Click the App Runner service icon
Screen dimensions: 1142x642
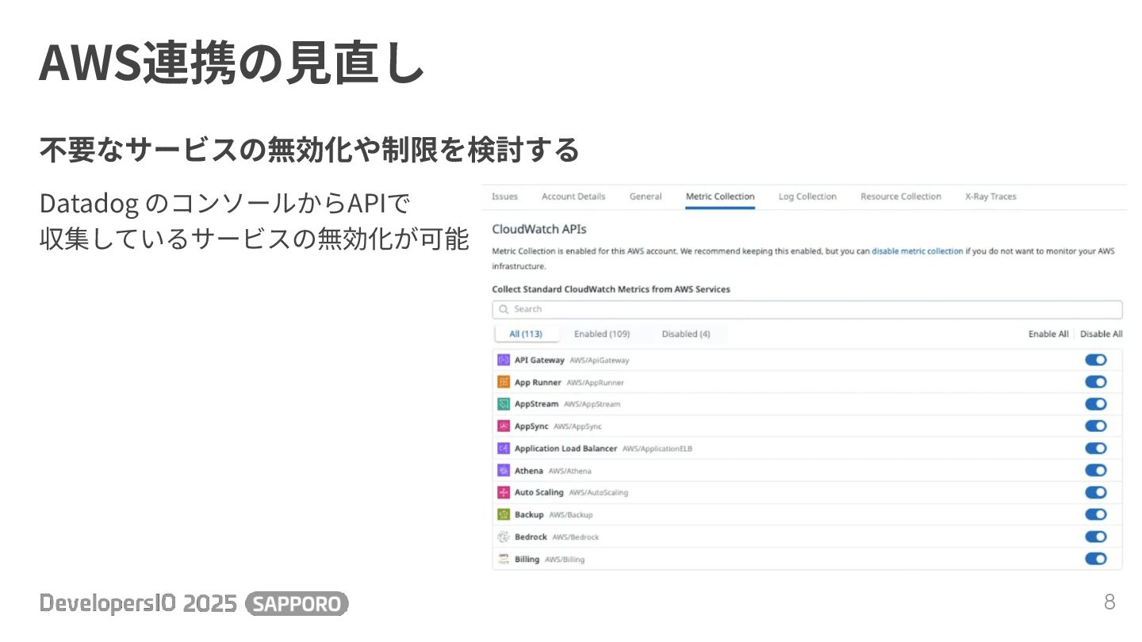coord(503,382)
